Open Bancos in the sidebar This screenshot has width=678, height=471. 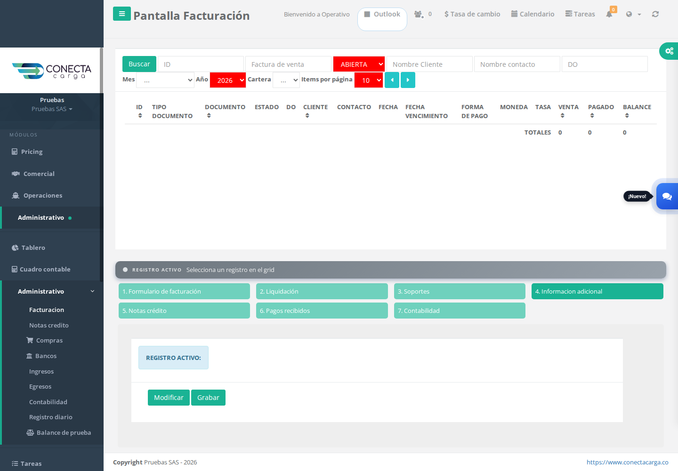click(x=46, y=356)
